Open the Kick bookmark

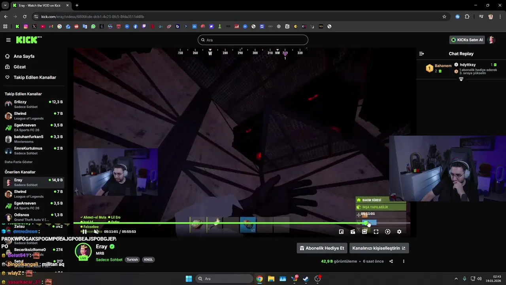[17, 27]
